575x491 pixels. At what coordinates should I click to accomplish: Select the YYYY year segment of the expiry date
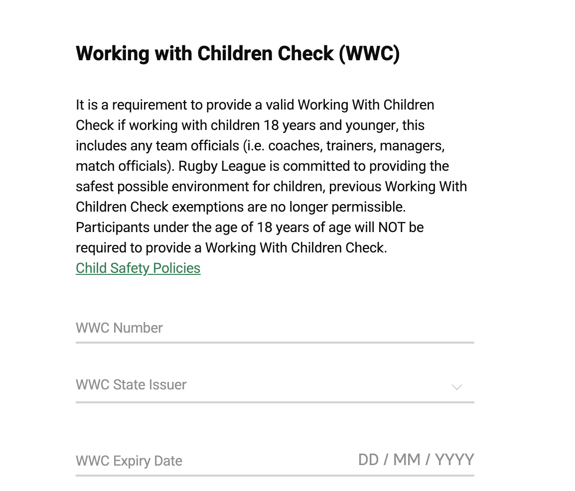tap(454, 460)
